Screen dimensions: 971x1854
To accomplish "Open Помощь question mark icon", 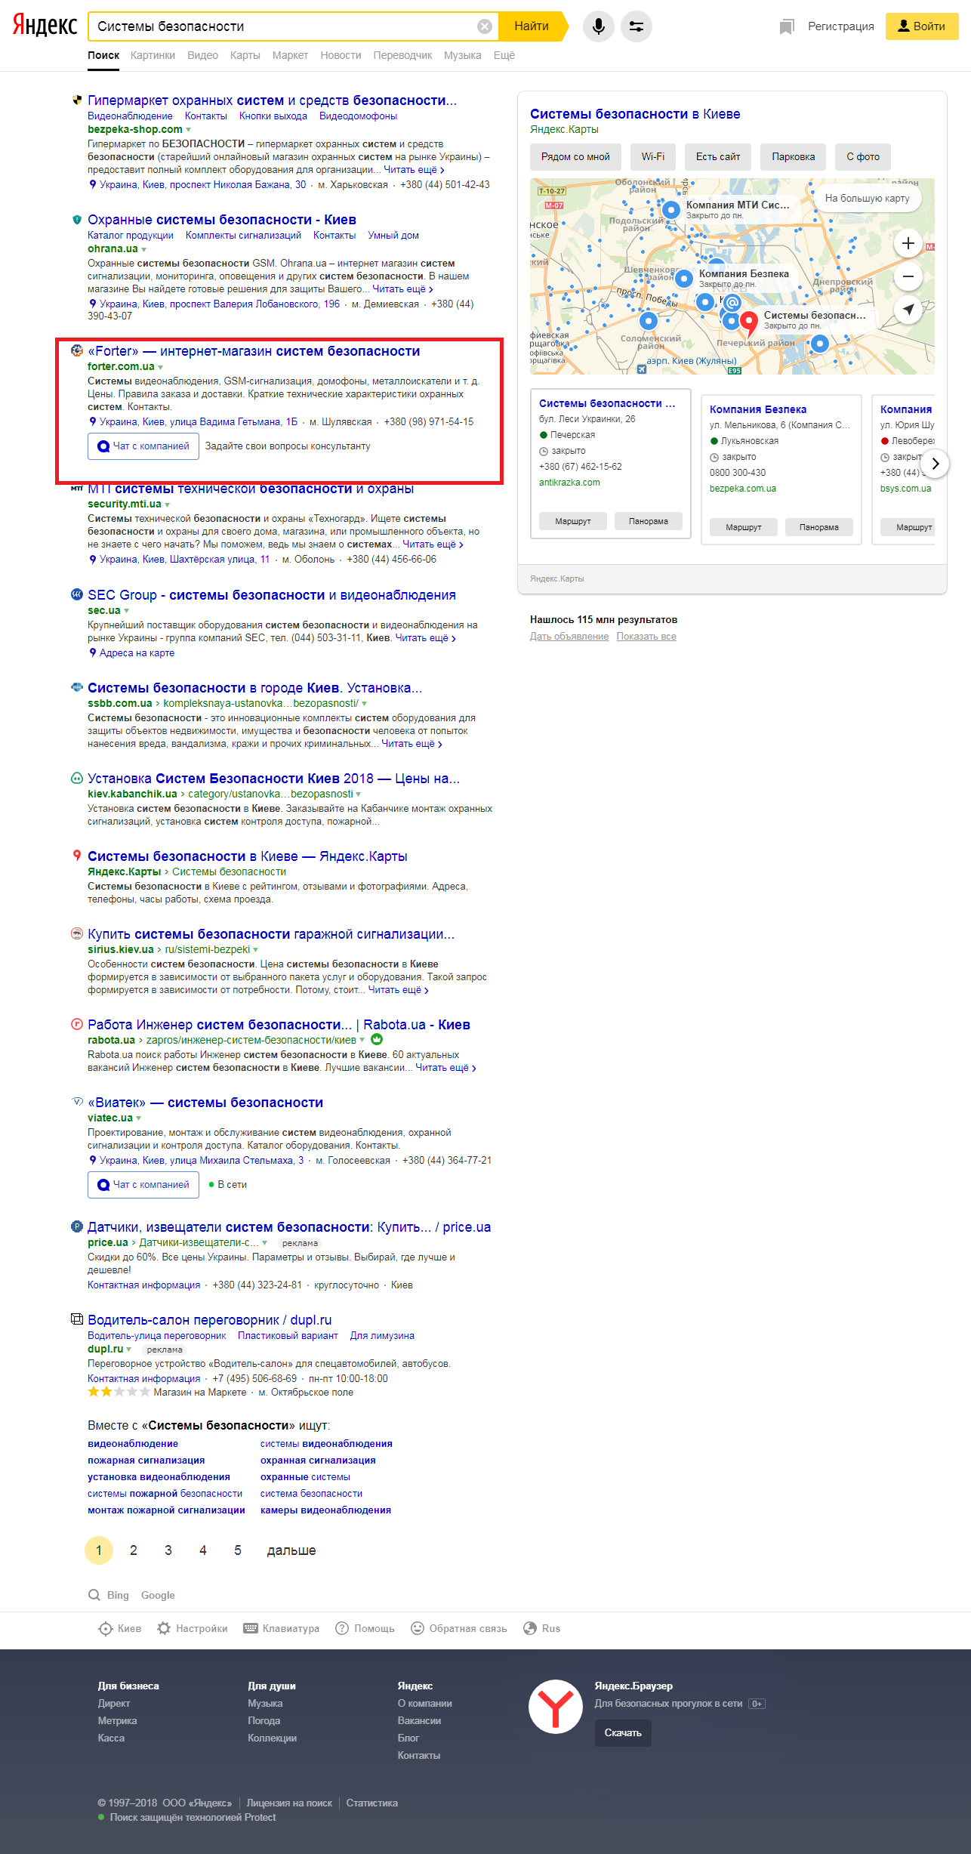I will (x=342, y=1628).
